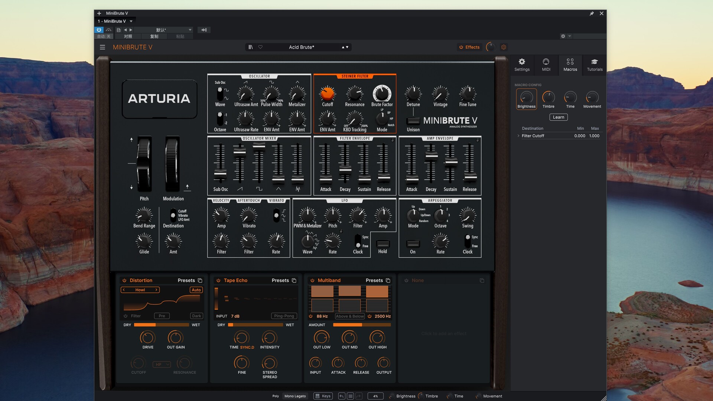Pin the plugin window with pushpin icon
This screenshot has height=401, width=713.
click(x=592, y=13)
